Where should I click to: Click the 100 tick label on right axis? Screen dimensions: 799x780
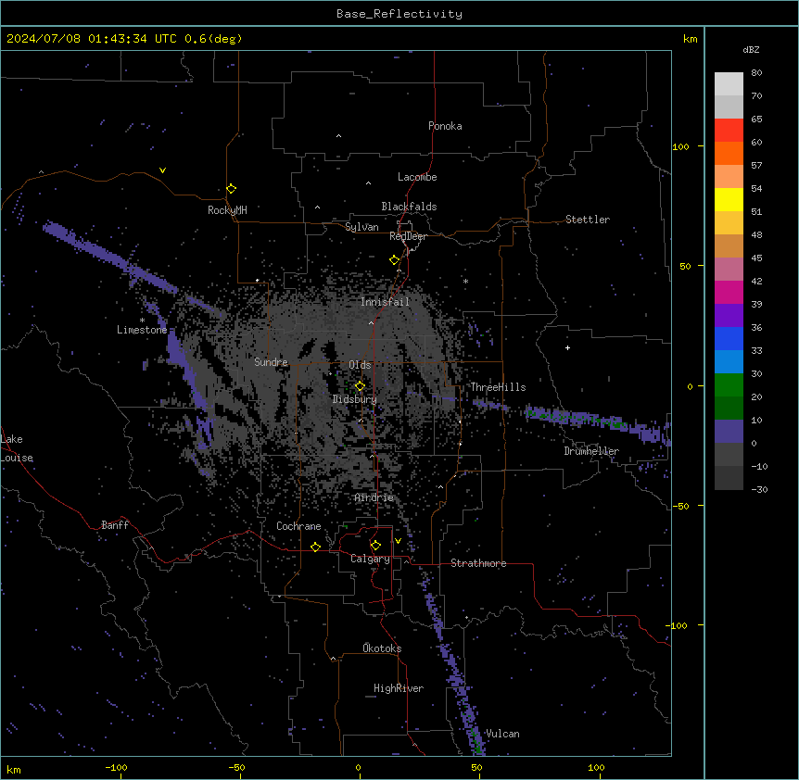point(680,146)
